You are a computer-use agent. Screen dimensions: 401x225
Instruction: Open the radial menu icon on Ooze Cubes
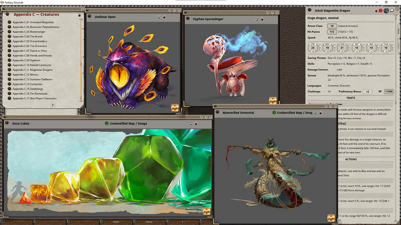point(207,212)
